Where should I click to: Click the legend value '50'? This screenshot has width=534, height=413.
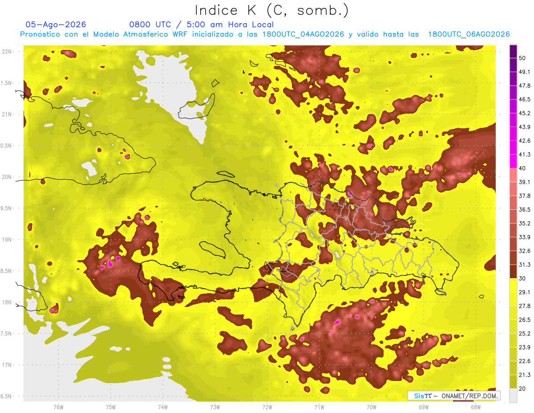tap(523, 58)
